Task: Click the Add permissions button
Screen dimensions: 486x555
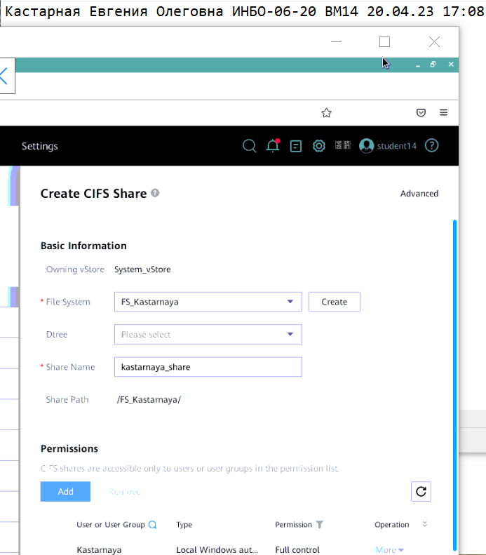Action: point(65,492)
